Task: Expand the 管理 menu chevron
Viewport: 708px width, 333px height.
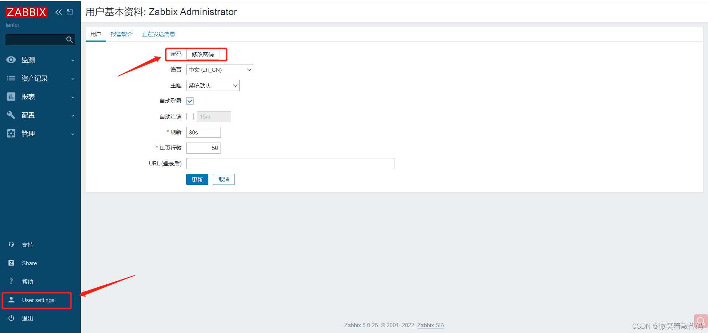Action: click(x=73, y=134)
